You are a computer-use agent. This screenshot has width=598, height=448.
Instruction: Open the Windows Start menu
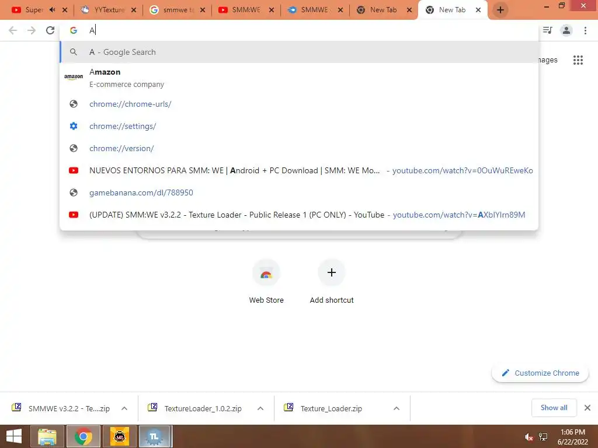point(14,436)
